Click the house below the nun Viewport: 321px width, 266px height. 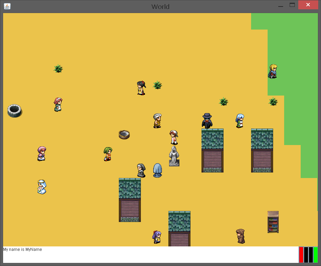pos(130,200)
